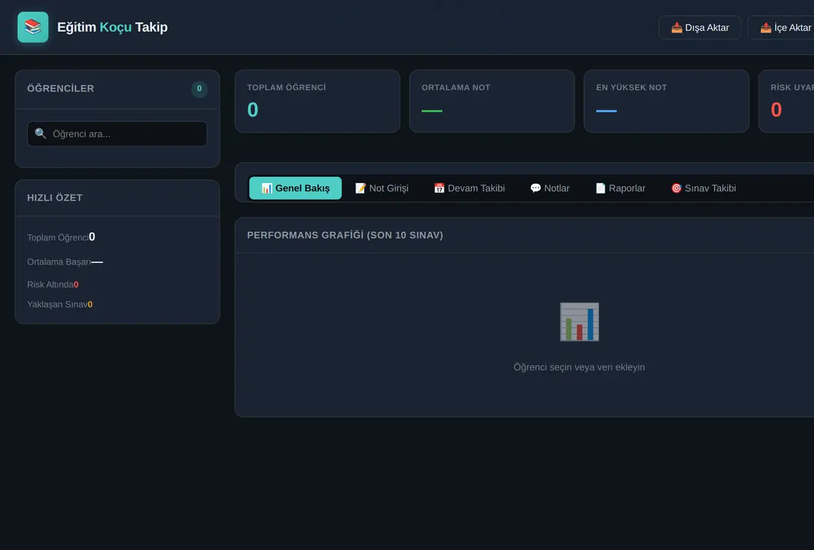
Task: Click the Hızlı Özet heading
Action: (55, 198)
